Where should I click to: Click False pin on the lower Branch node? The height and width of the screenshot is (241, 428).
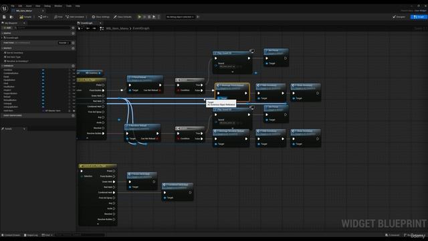tap(201, 139)
